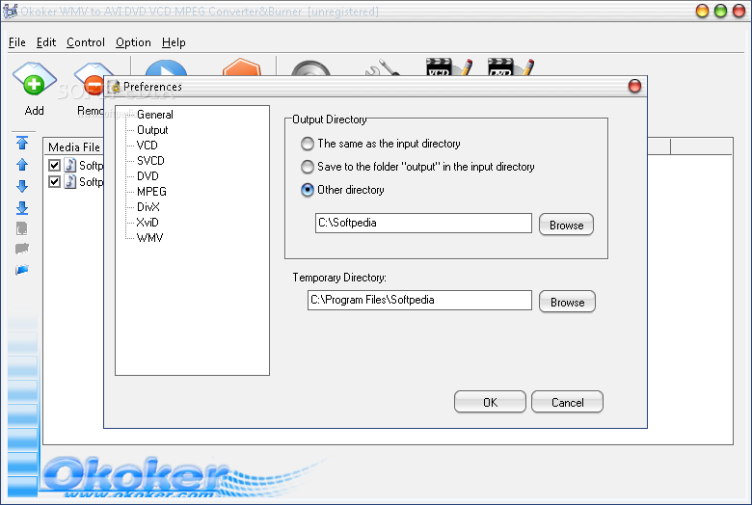This screenshot has width=752, height=505.
Task: Select SVCD in preferences tree
Action: tap(150, 161)
